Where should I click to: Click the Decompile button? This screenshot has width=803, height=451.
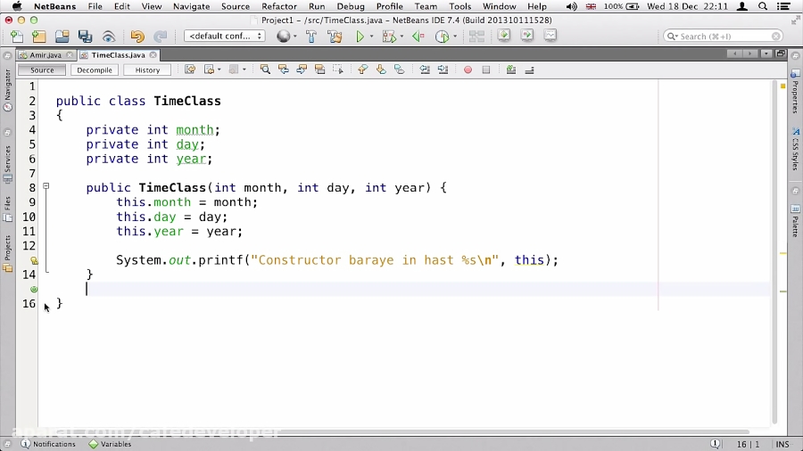(95, 70)
